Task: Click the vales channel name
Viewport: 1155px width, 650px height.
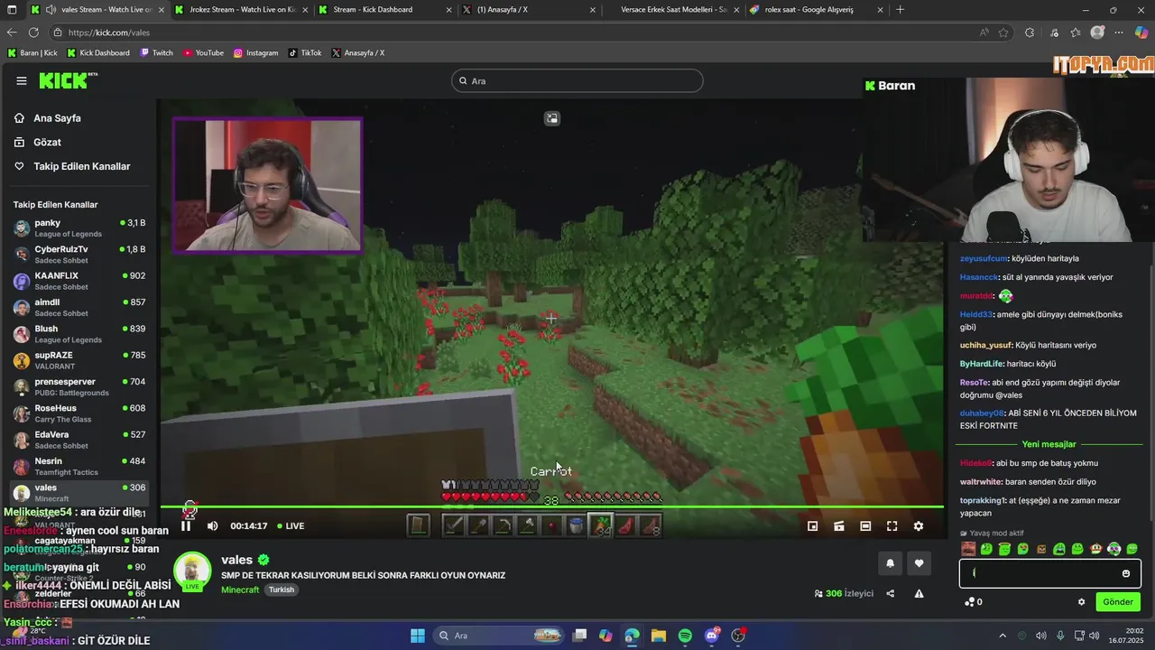Action: [x=236, y=560]
